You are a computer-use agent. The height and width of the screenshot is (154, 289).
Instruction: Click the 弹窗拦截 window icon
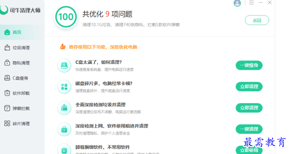coord(7,108)
